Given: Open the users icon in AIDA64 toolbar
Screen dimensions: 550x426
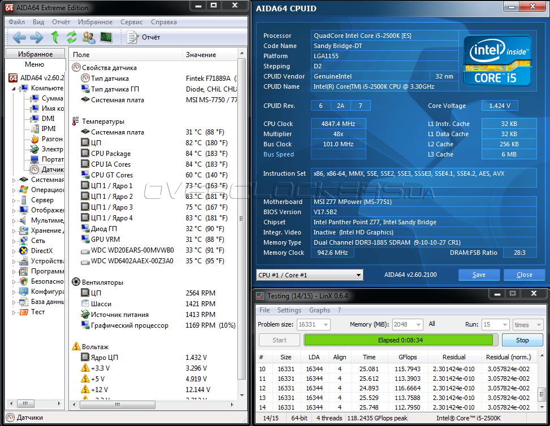Looking at the screenshot, I should 89,37.
